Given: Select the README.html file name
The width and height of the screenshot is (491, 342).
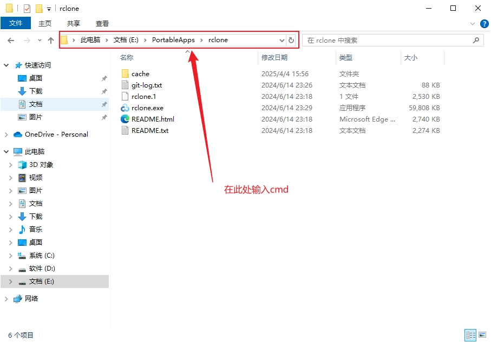Looking at the screenshot, I should point(153,119).
